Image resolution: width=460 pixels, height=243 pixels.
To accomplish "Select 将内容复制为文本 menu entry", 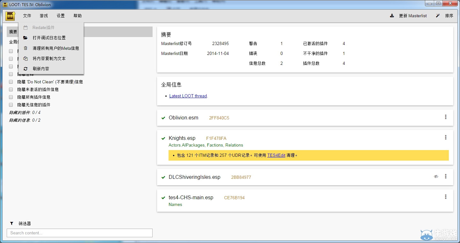I will tap(51, 58).
